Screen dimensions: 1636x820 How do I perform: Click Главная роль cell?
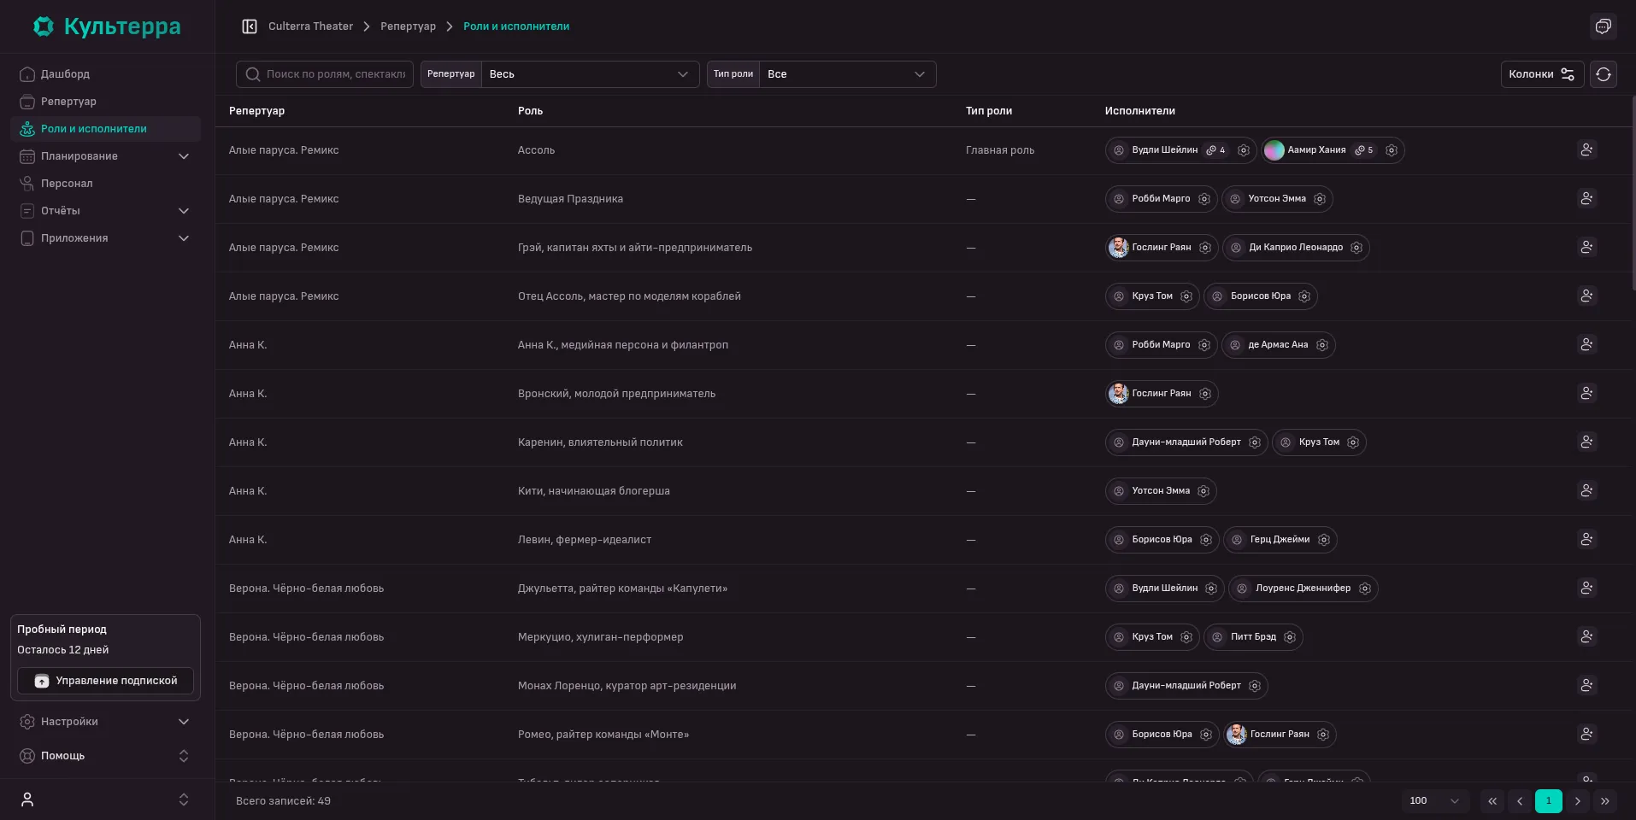pyautogui.click(x=1000, y=150)
